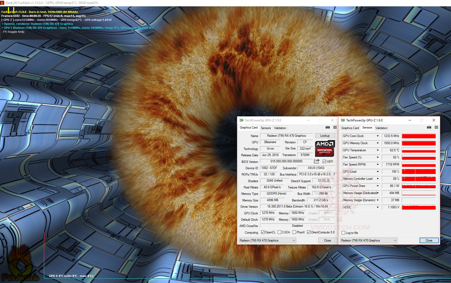Click the BIOS Version field '015.050.000.000.000000'
Screen dimensions: 451x283
pos(286,161)
